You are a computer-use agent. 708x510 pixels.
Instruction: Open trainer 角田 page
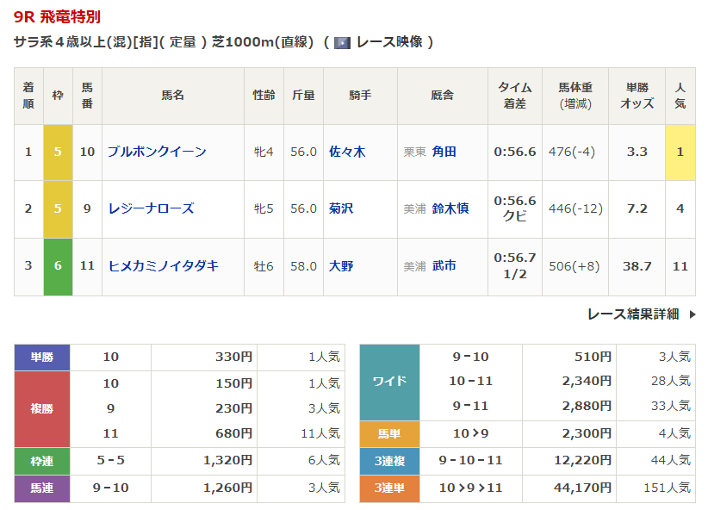[x=444, y=152]
